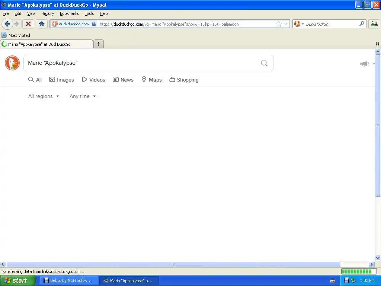Open the Bookmarks menu

(70, 13)
